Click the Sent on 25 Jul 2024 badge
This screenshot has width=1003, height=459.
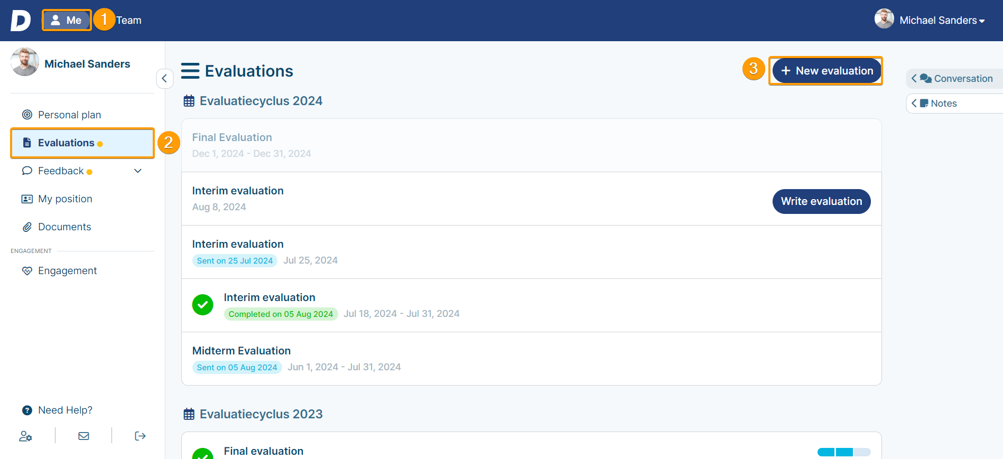coord(235,261)
